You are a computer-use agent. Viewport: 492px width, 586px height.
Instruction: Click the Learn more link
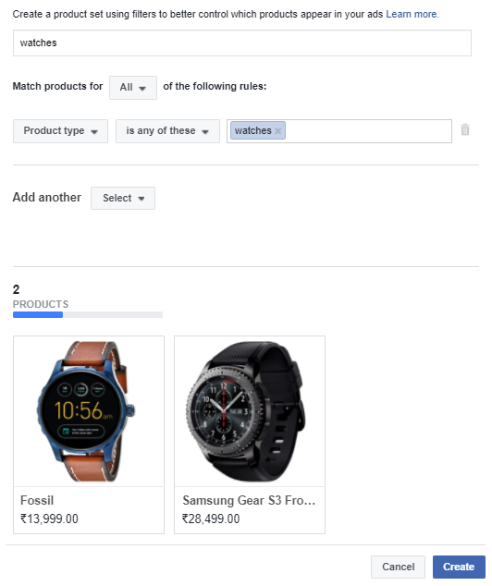pos(412,14)
